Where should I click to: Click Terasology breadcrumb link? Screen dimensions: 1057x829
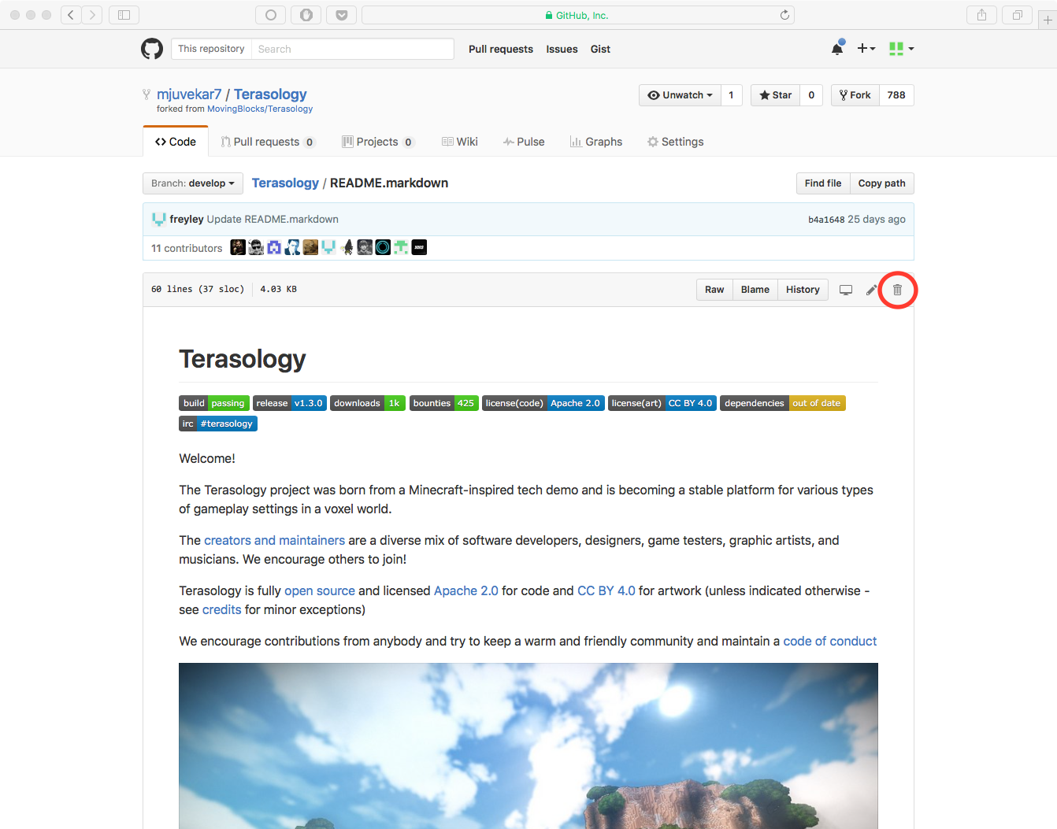(x=285, y=183)
